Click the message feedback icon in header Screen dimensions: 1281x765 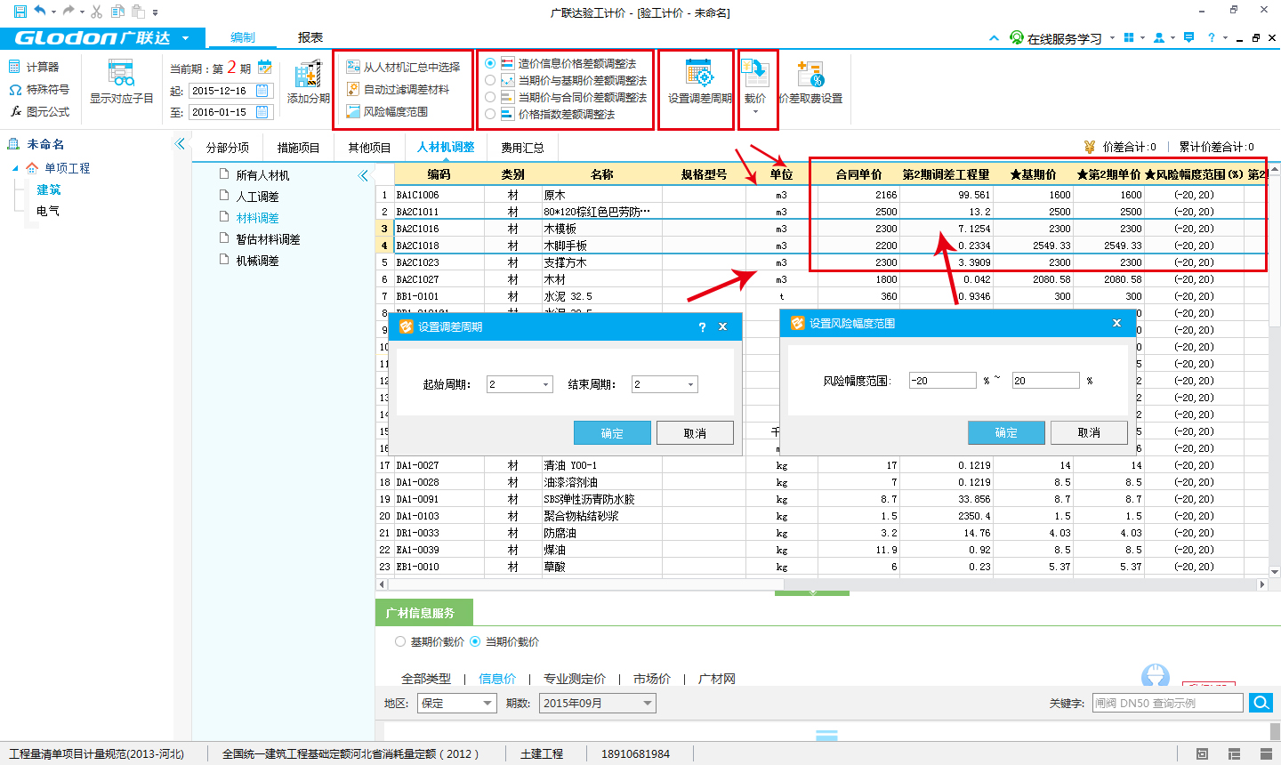pos(1189,37)
